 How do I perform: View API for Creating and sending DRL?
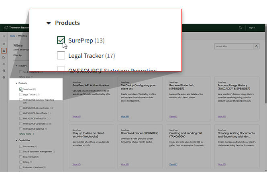(173, 165)
